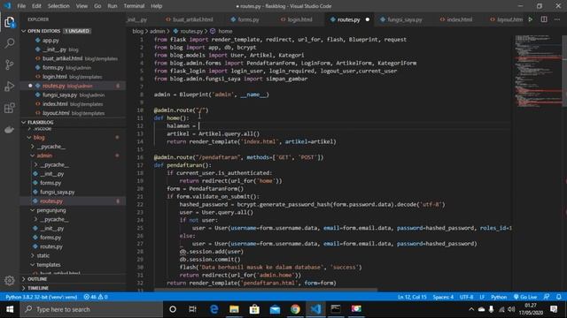567x318 pixels.
Task: Switch to the fungsi_saya.py editor tab
Action: pos(401,19)
